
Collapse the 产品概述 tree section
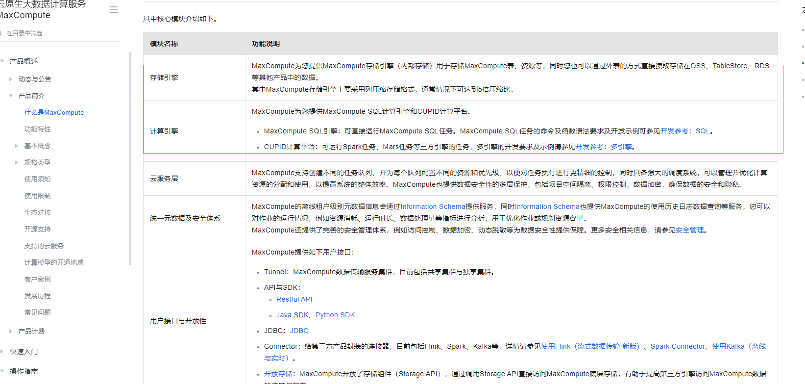click(2, 61)
